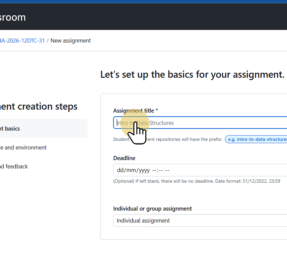Screen dimensions: 287x274
Task: Click the New assignment breadcrumb
Action: [x=71, y=41]
